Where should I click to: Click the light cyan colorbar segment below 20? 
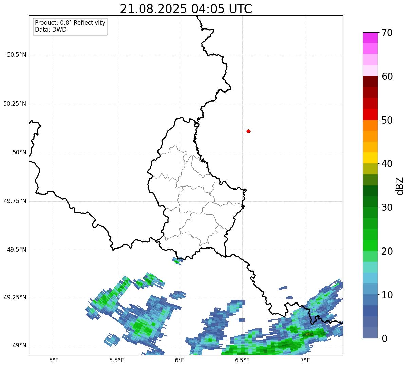(370, 267)
